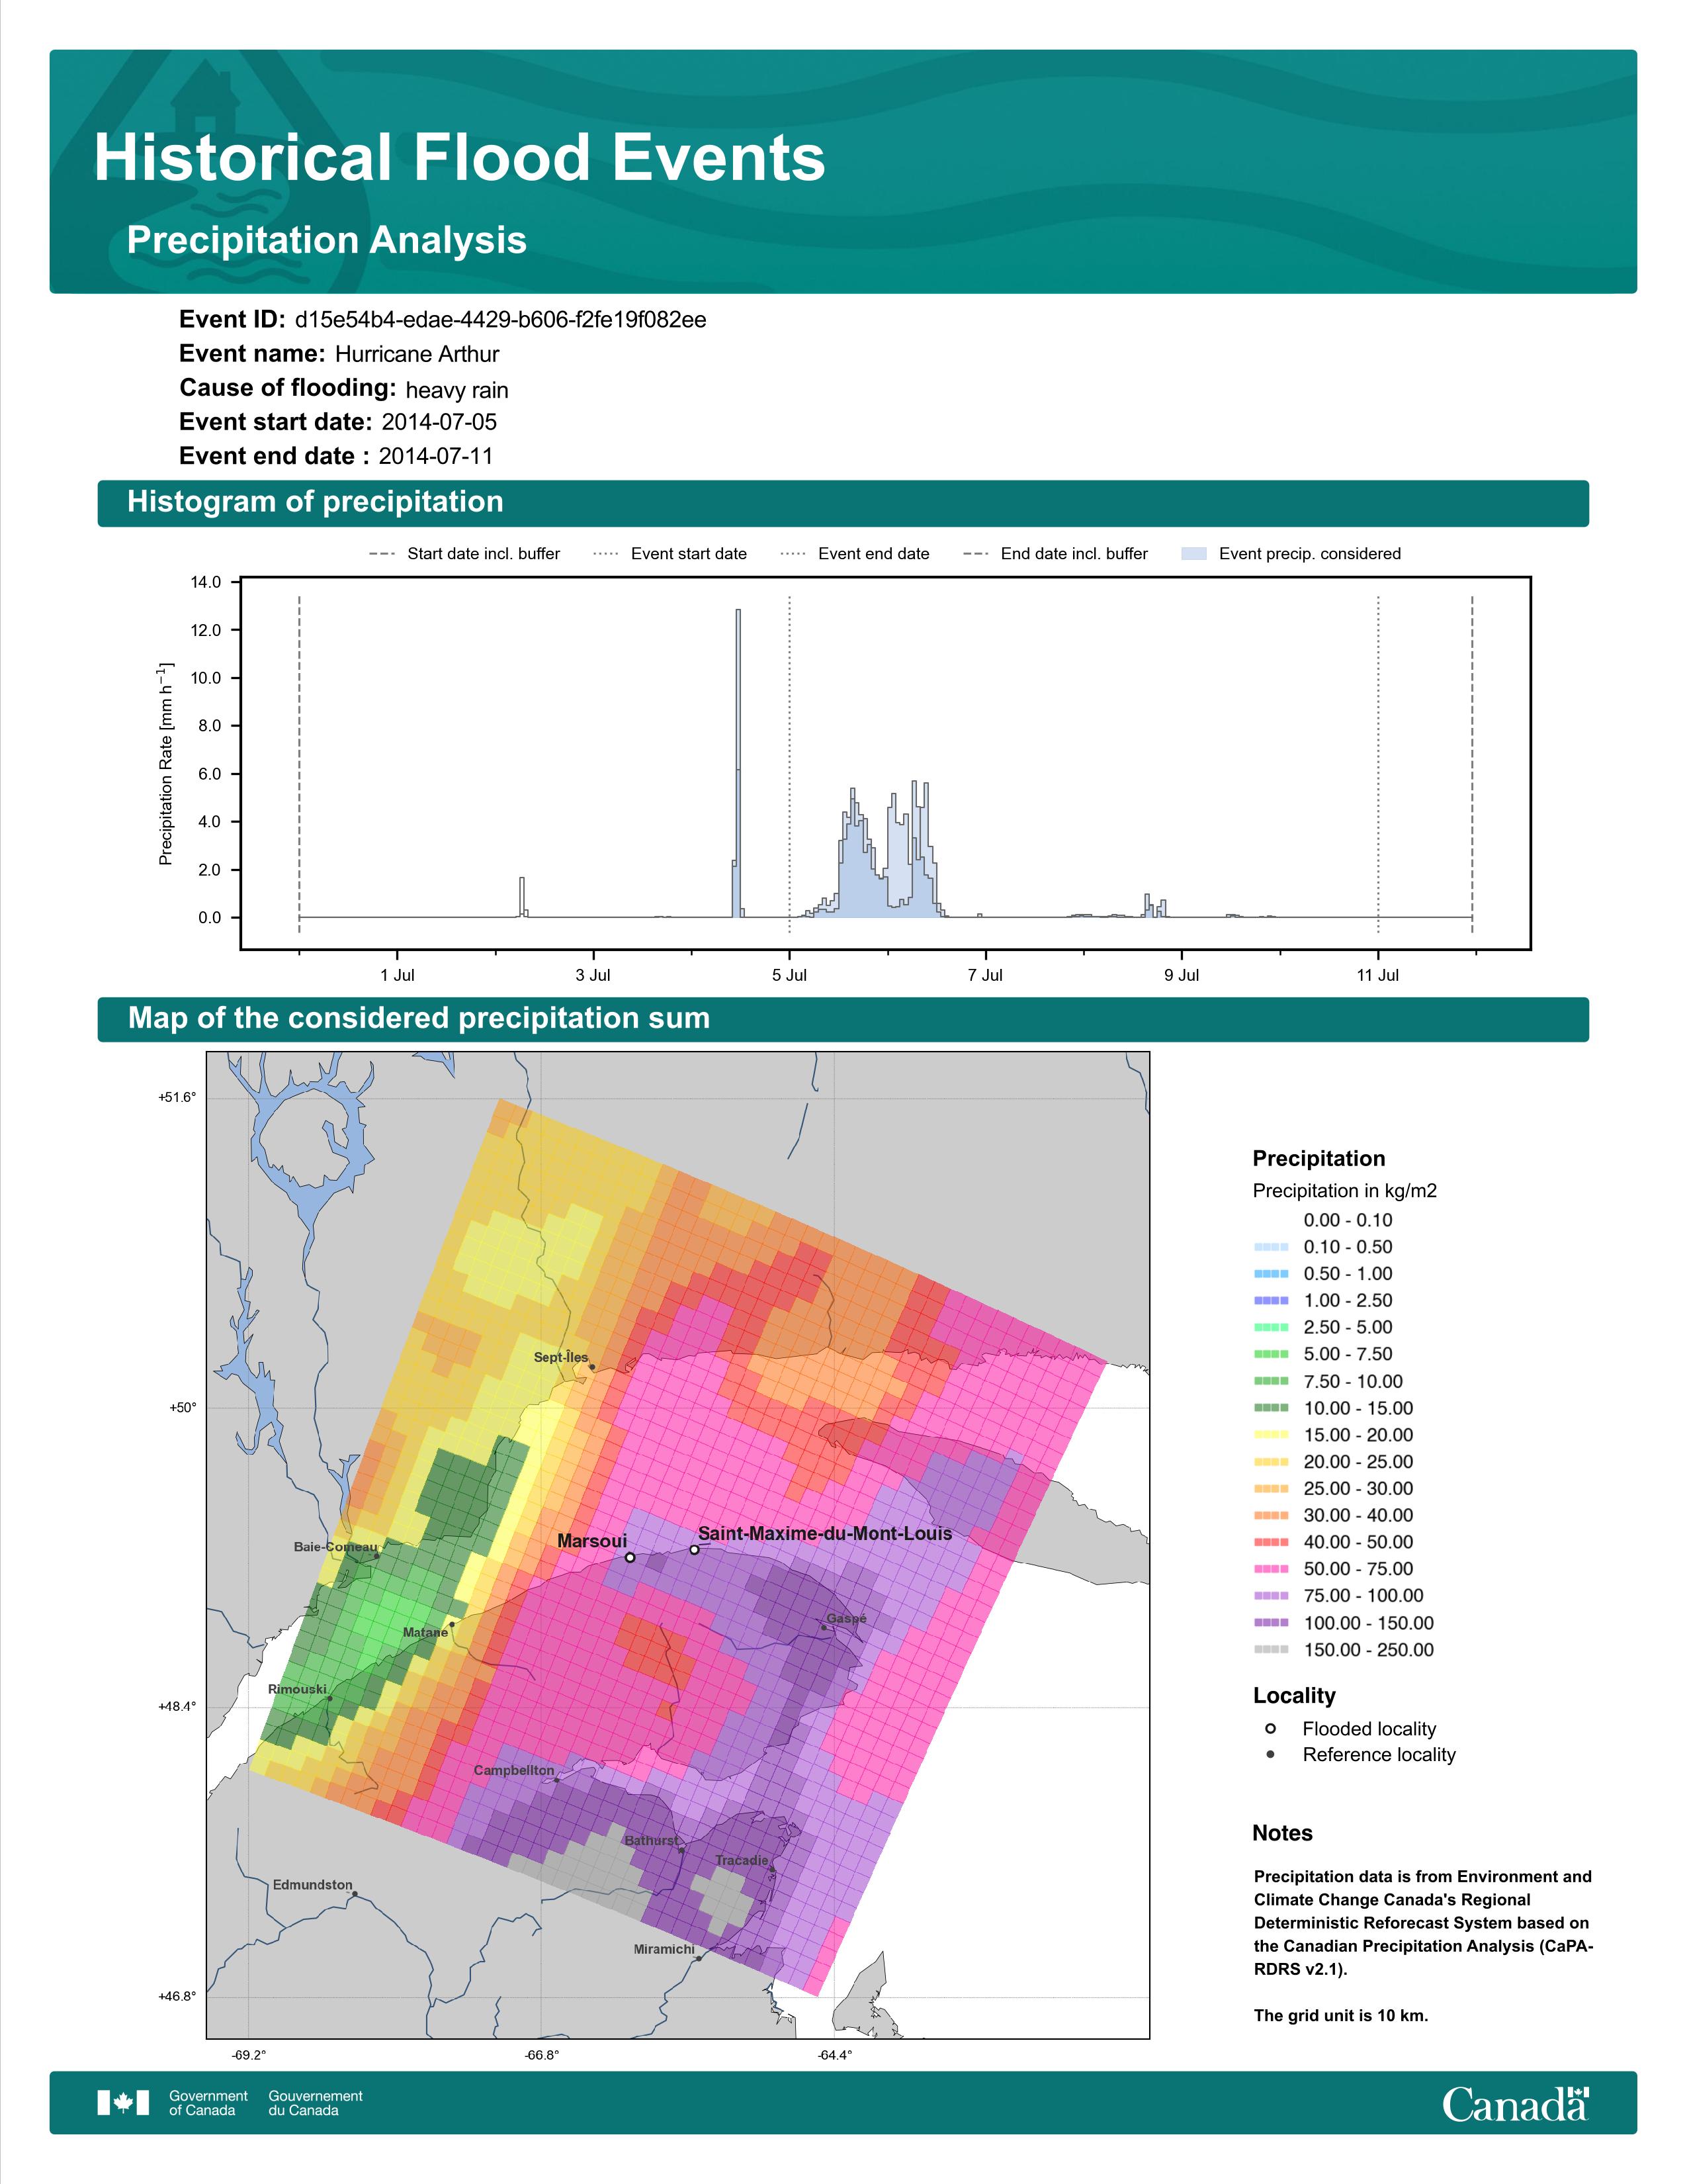Image resolution: width=1687 pixels, height=2184 pixels.
Task: Click the Notes heading
Action: (x=1282, y=1833)
